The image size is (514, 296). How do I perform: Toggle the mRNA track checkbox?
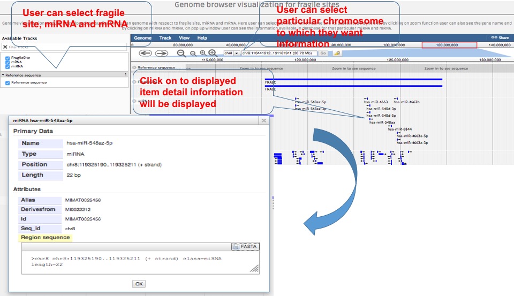point(7,62)
